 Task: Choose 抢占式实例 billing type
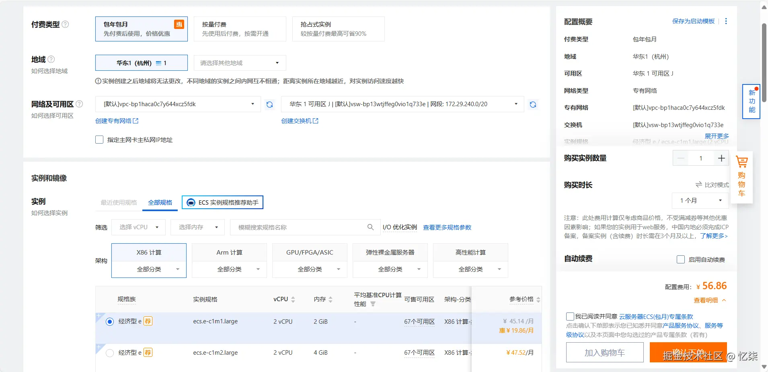[339, 29]
